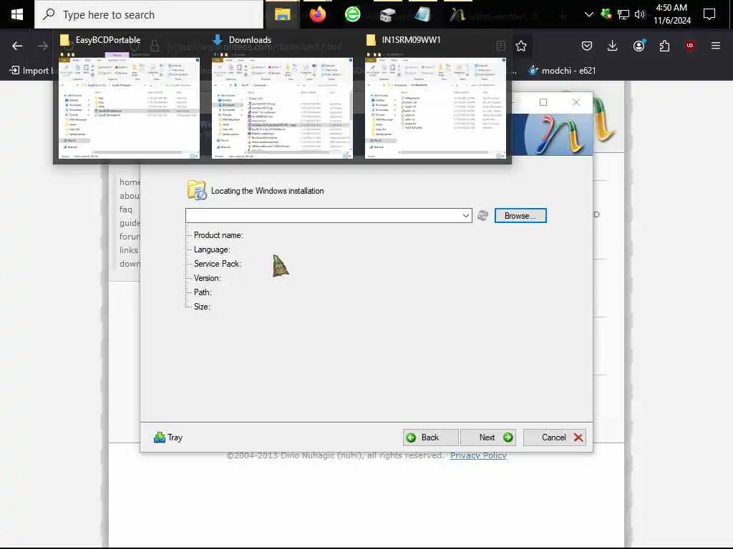Click the green tray icon beside the chevron
This screenshot has width=733, height=549.
606,14
